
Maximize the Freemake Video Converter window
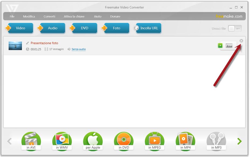pyautogui.click(x=236, y=7)
